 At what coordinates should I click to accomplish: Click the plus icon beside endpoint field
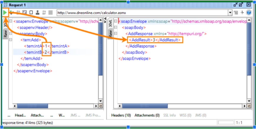tap(242, 13)
